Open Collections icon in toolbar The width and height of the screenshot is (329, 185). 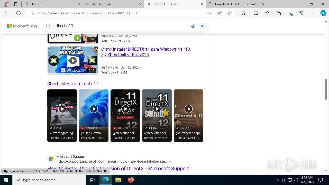point(279,13)
